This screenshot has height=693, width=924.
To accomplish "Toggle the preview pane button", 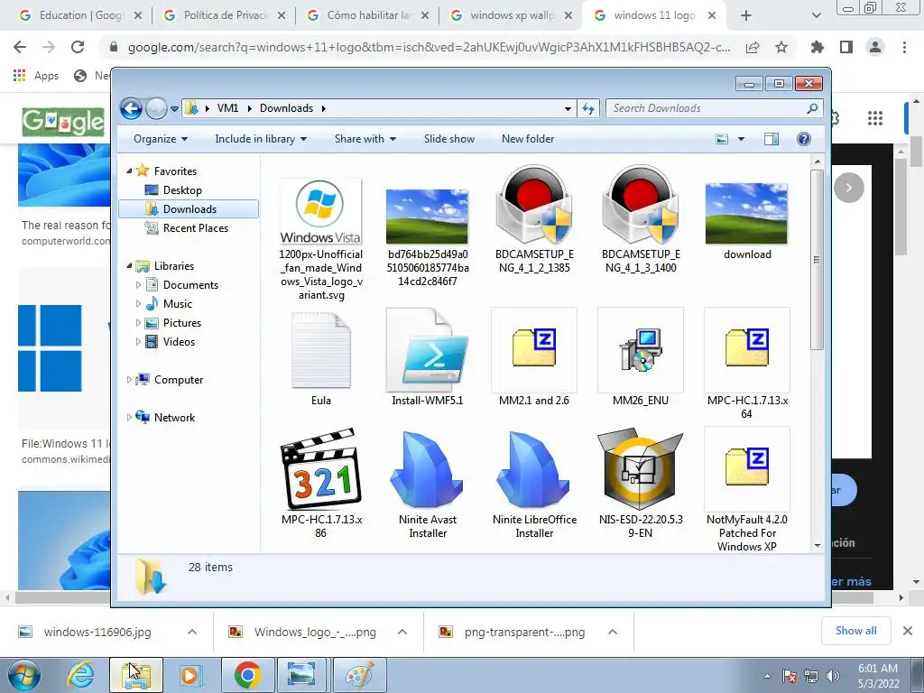I will [771, 139].
